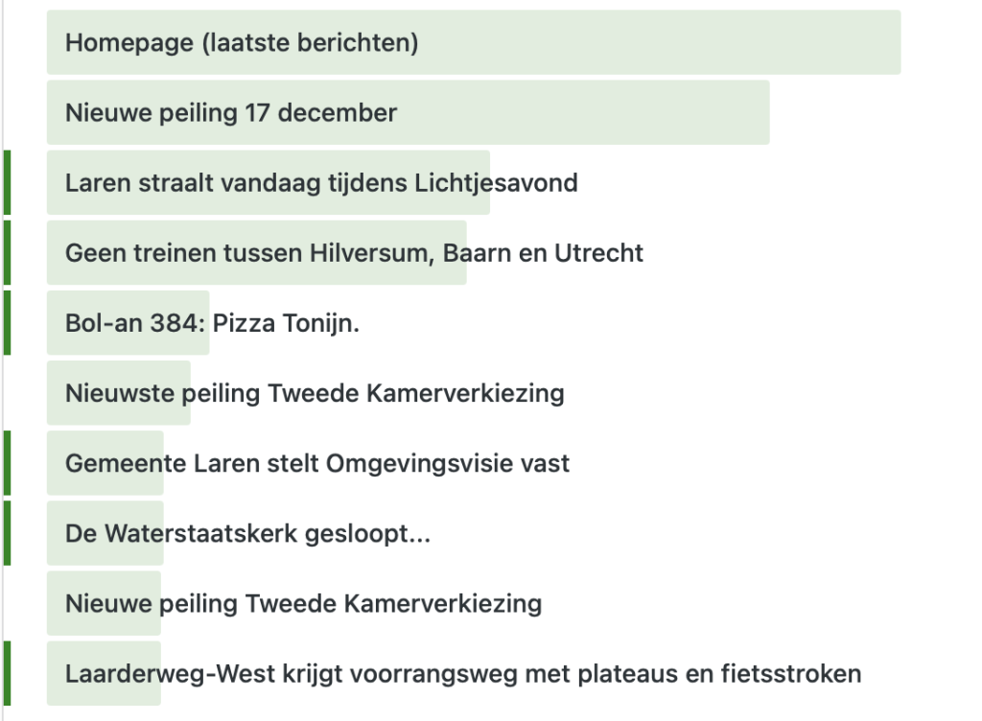This screenshot has width=982, height=721.
Task: Open the Homepage (laatste berichten) entry
Action: tap(242, 43)
